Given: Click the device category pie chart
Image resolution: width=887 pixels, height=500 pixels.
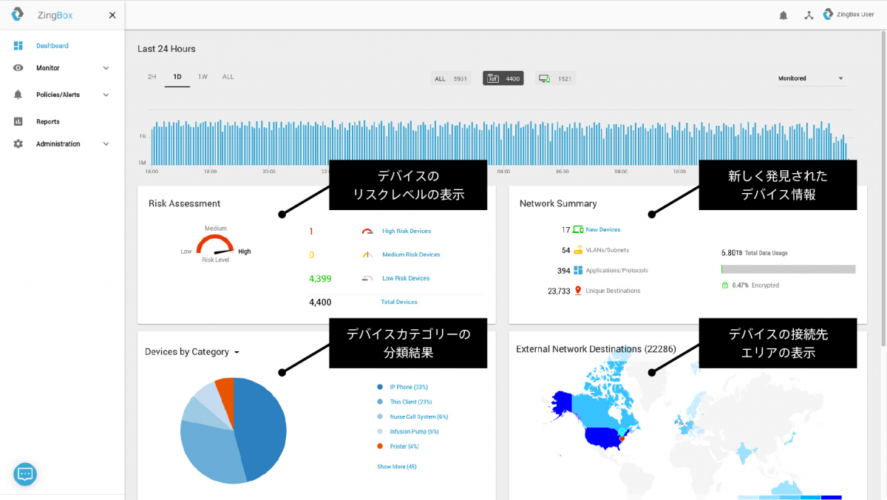Looking at the screenshot, I should 233,430.
